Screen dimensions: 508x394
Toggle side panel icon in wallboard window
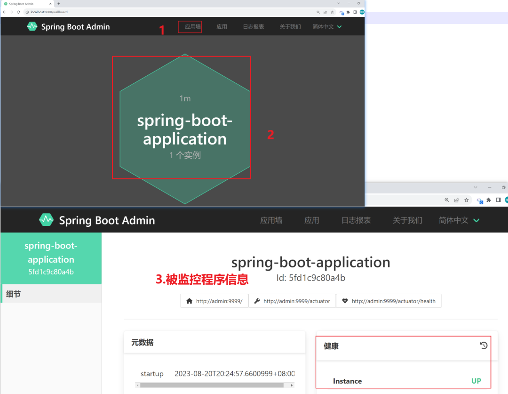[x=355, y=12]
